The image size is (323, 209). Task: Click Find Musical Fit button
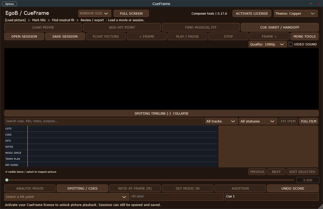click(201, 27)
